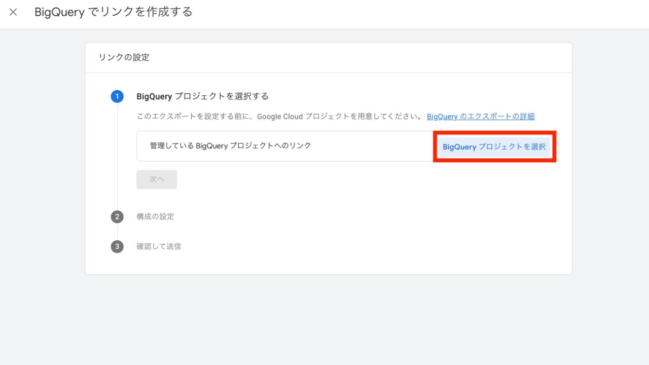Image resolution: width=649 pixels, height=365 pixels.
Task: Click the step 2 gray circle icon
Action: tap(117, 217)
